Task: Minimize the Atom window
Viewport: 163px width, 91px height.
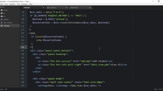Action: click(153, 1)
